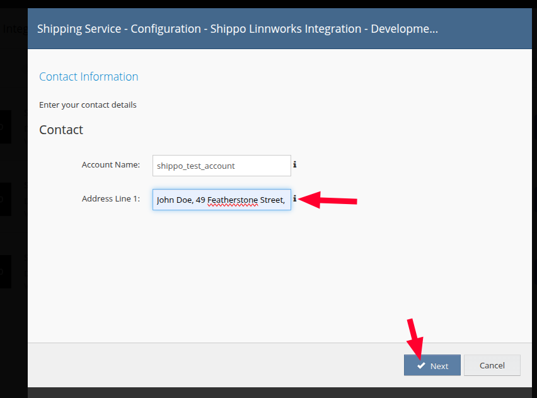Click the 'Contact' section heading
The height and width of the screenshot is (398, 537).
61,130
